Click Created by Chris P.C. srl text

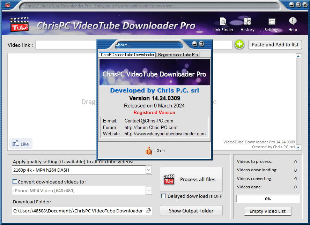273,147
